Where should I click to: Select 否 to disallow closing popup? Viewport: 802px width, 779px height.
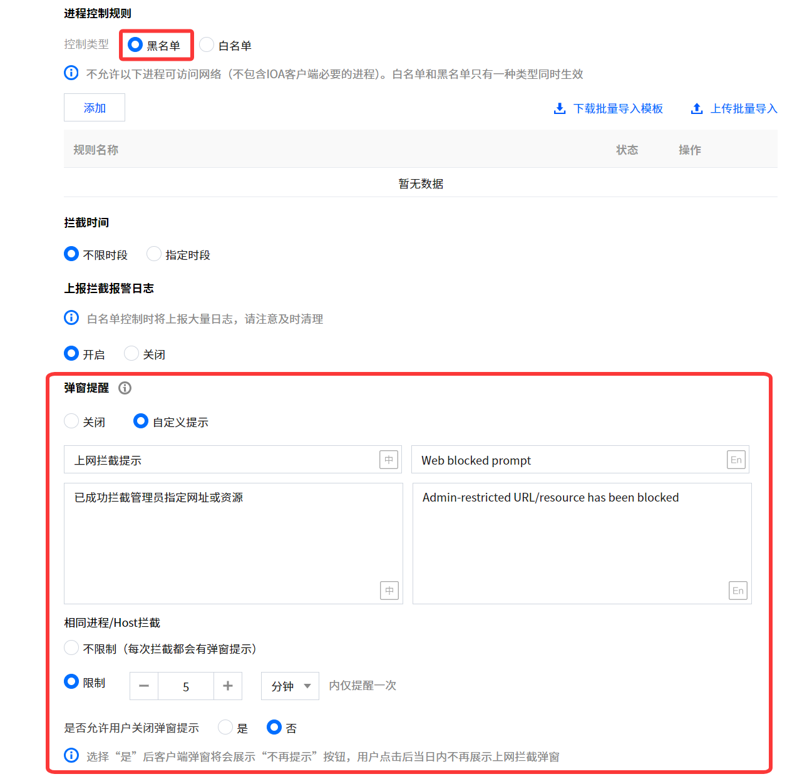pyautogui.click(x=274, y=728)
